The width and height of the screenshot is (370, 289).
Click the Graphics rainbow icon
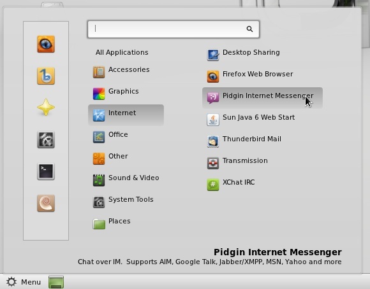click(99, 94)
